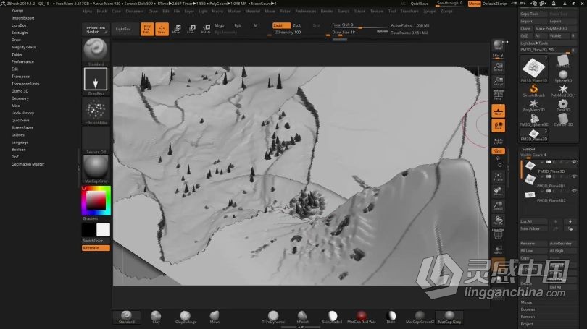Expand the Merge subtool section

(x=526, y=302)
